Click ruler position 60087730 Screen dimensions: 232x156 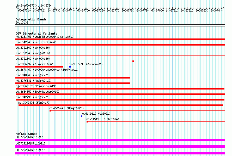(54, 10)
